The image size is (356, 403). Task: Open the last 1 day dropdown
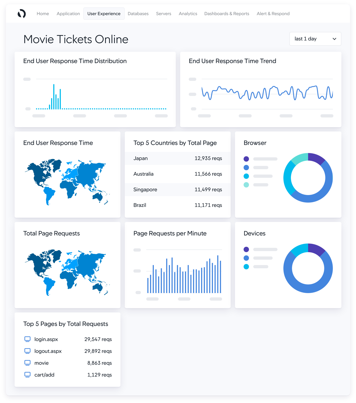315,39
